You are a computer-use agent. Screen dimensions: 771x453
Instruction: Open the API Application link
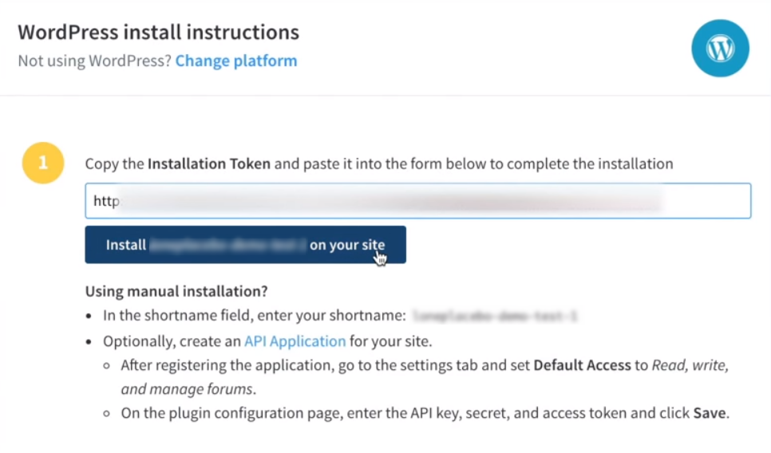point(295,341)
